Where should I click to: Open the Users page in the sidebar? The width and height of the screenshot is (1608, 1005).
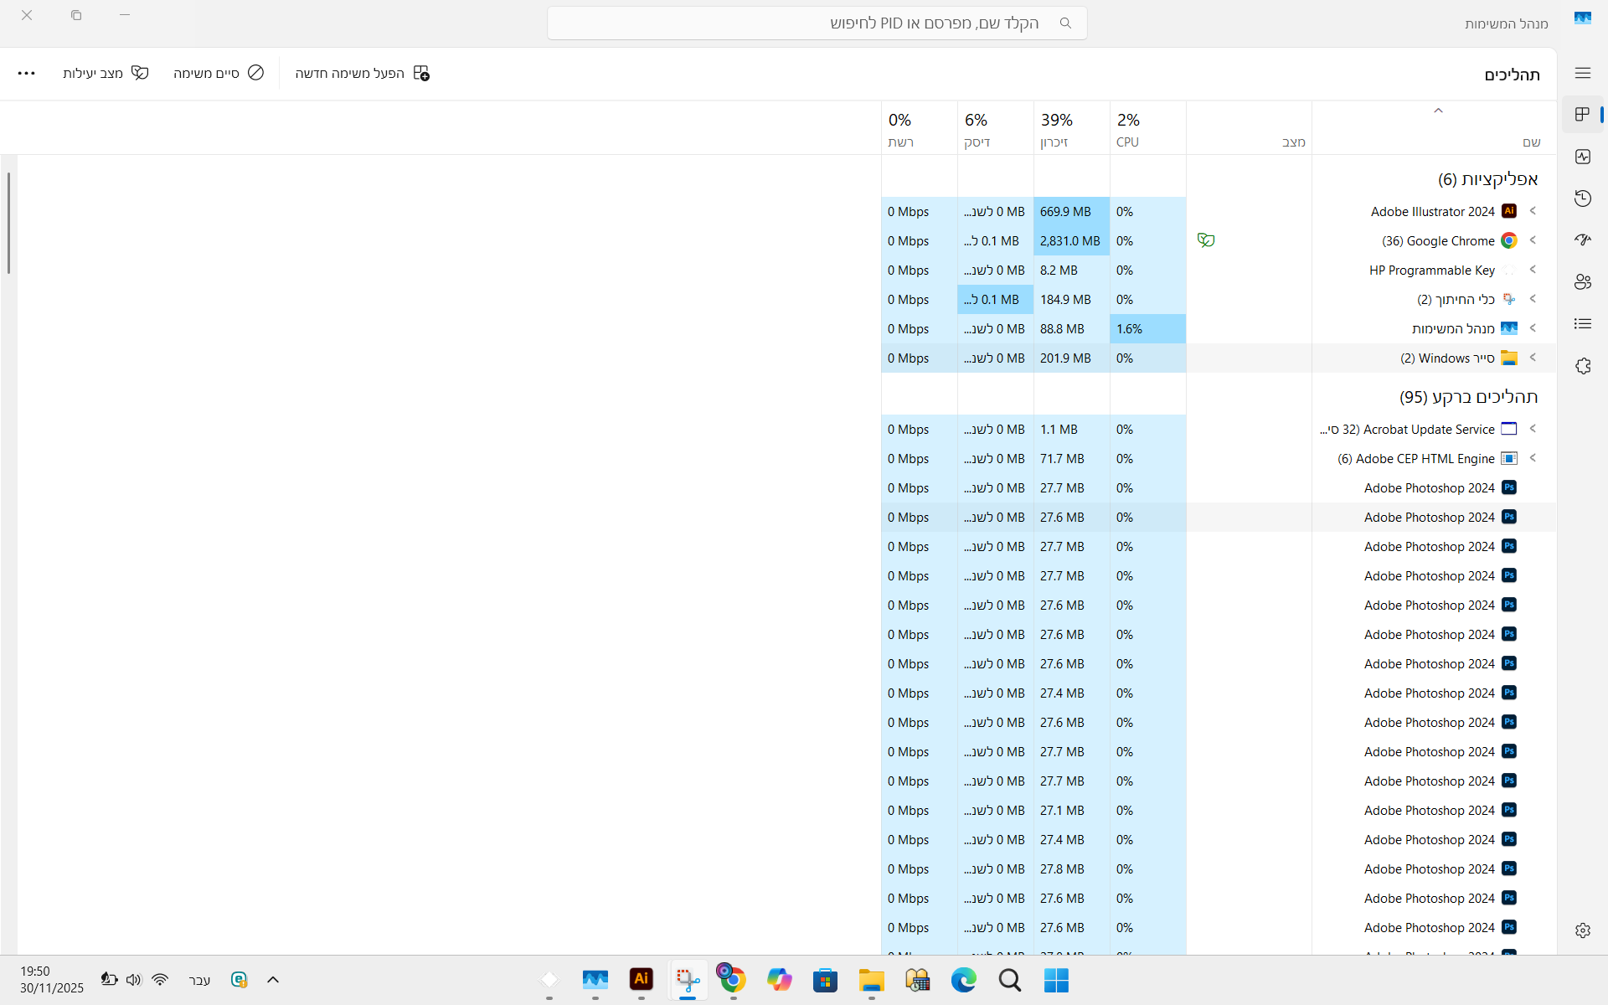coord(1582,282)
